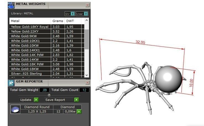
Task: Click the 10.00 dimension label
Action: point(191,83)
